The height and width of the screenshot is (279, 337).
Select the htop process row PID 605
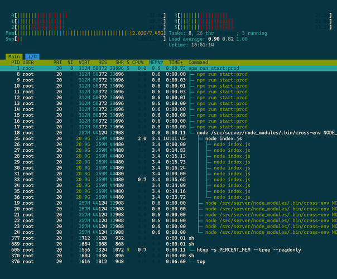(167, 249)
